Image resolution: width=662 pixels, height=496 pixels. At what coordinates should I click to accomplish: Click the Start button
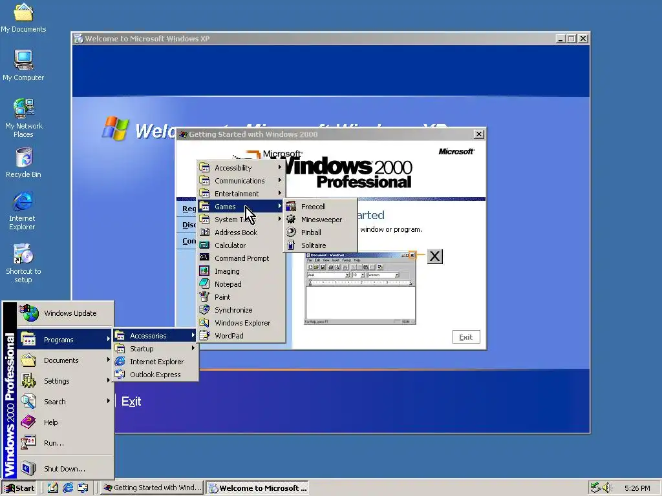19,488
